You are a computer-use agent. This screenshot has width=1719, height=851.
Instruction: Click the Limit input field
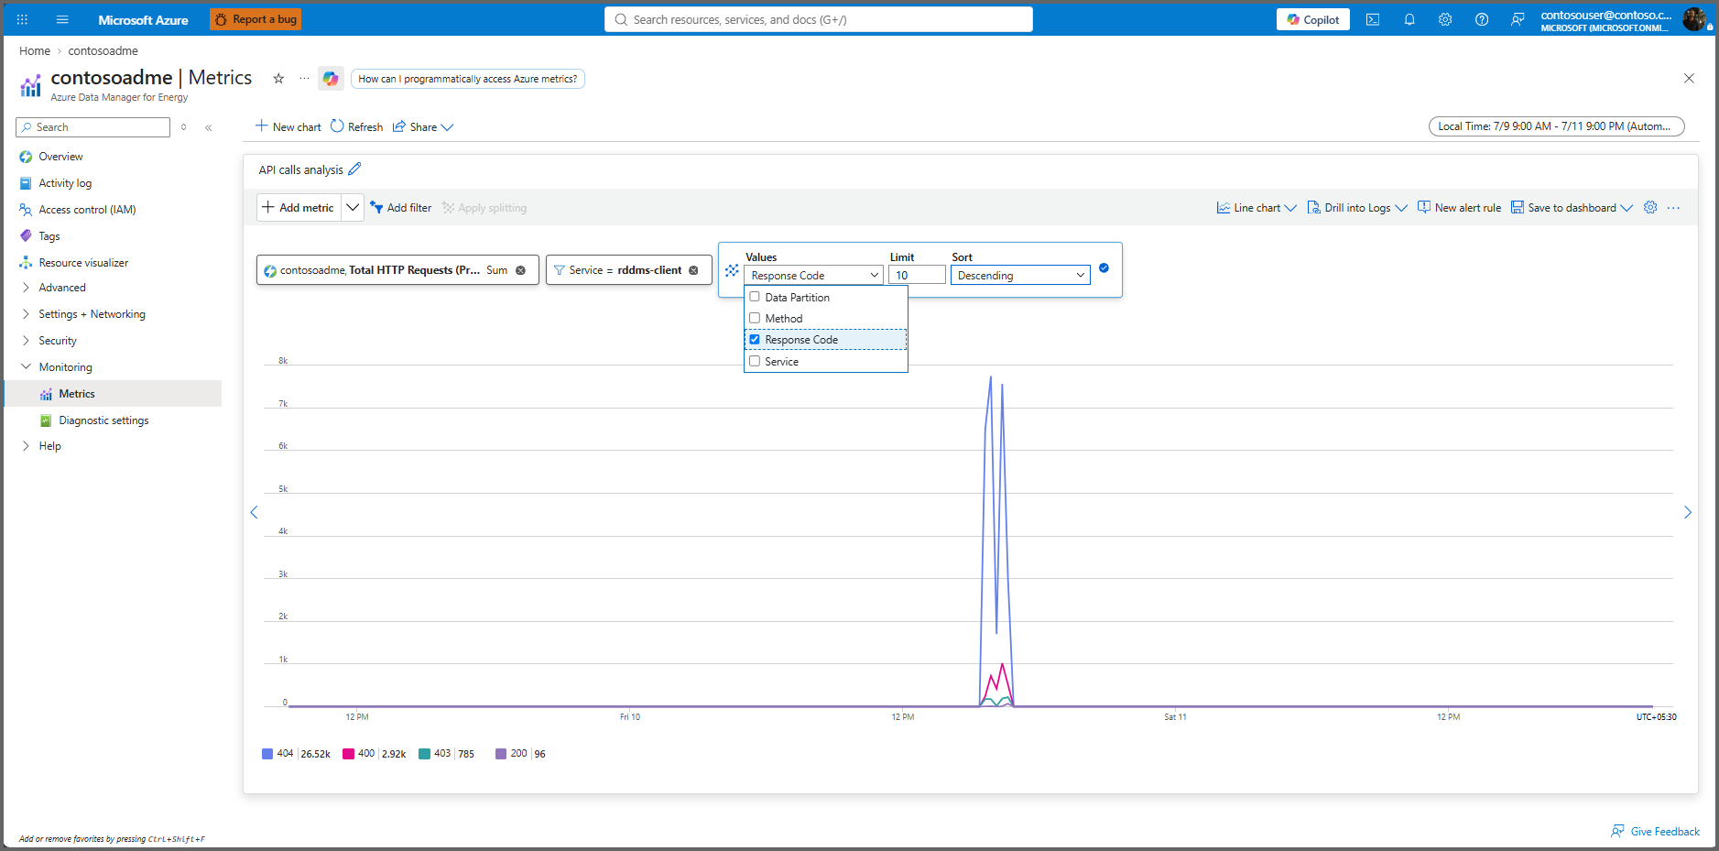pyautogui.click(x=917, y=275)
